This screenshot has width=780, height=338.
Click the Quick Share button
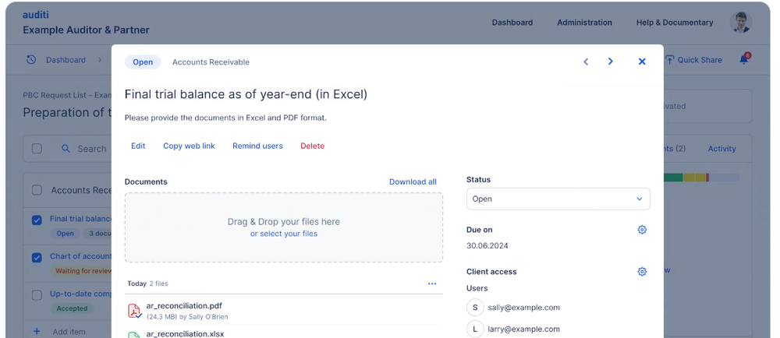(693, 59)
